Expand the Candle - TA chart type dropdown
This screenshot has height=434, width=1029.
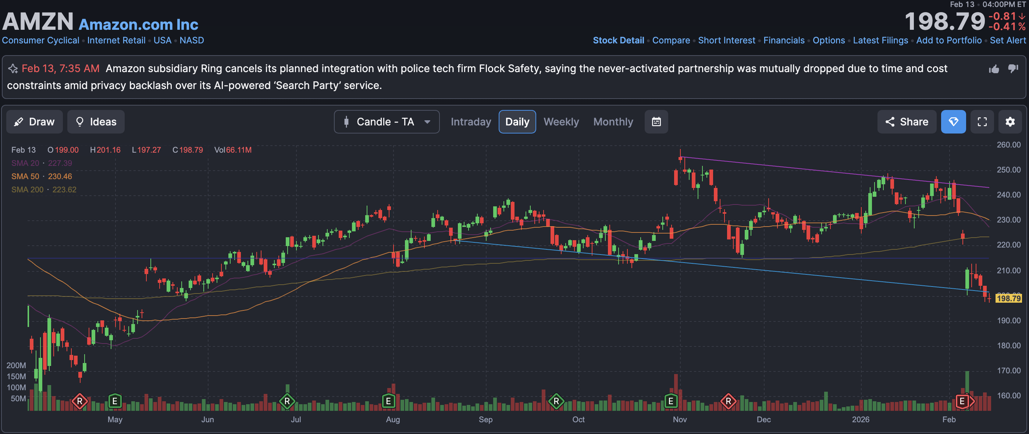[386, 122]
